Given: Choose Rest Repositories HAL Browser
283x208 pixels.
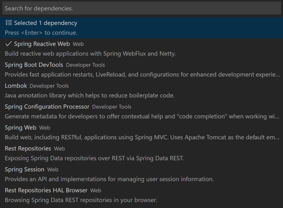Looking at the screenshot, I should pos(142,195).
